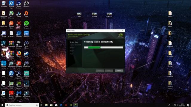Click the taskbar clock and date

pyautogui.click(x=182, y=105)
